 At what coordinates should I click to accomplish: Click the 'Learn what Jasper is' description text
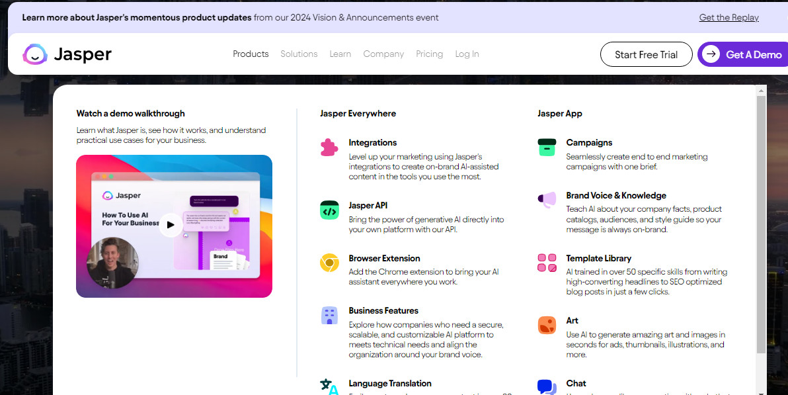click(x=171, y=135)
